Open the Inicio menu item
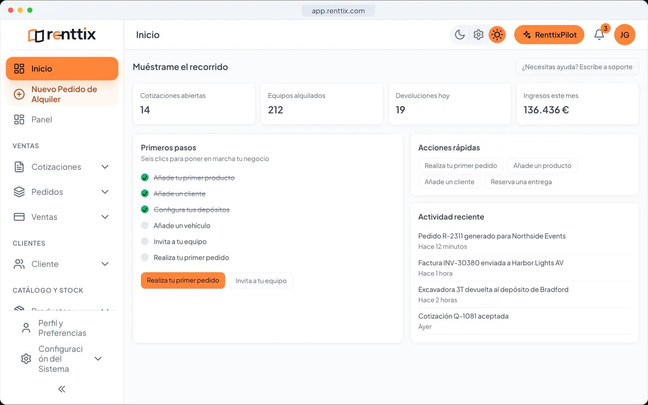648x405 pixels. click(x=62, y=68)
